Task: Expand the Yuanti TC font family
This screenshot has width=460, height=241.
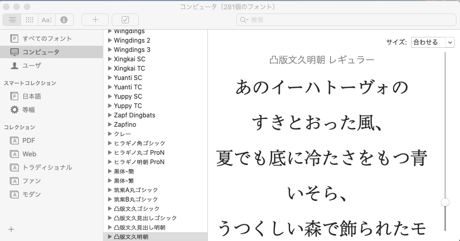Action: coord(110,87)
